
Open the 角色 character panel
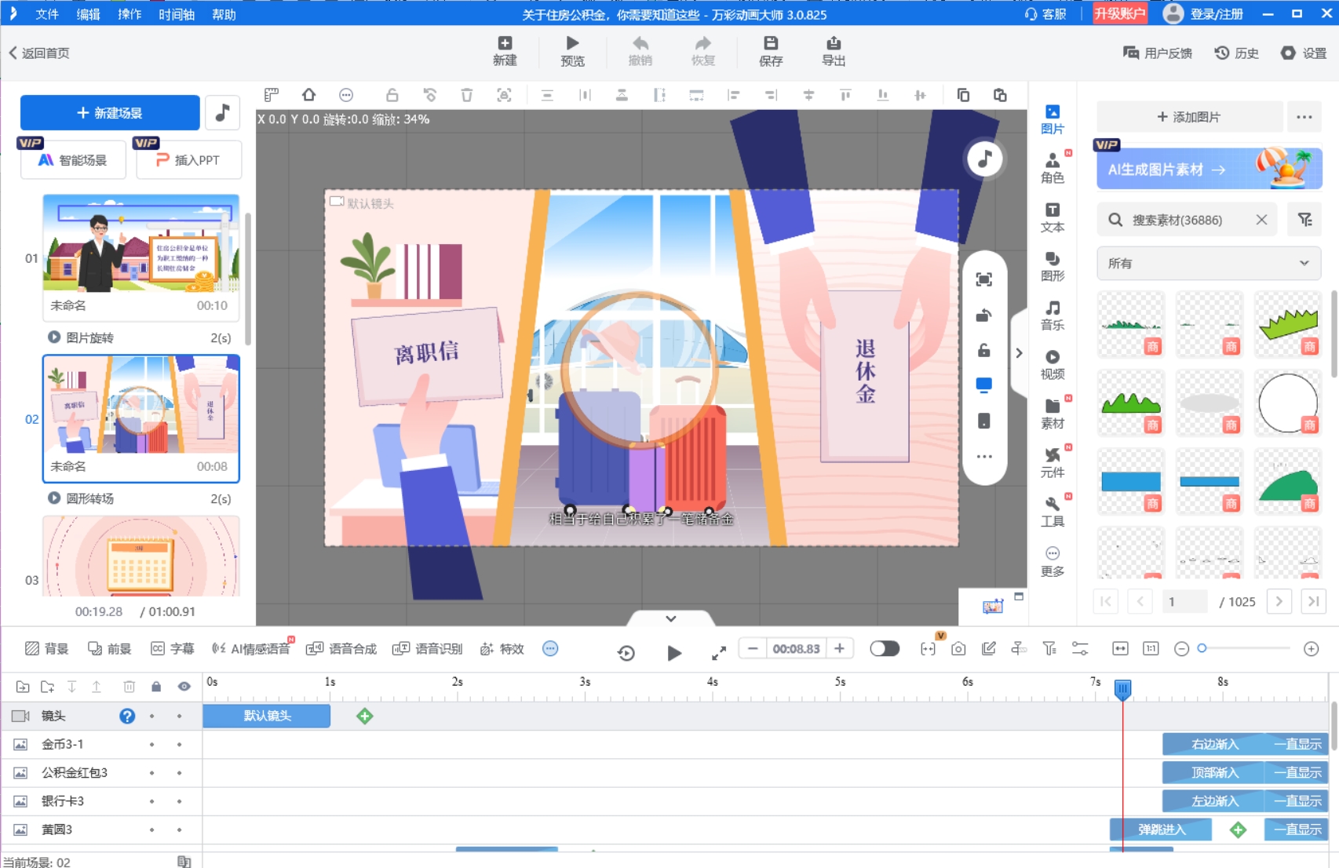1052,168
